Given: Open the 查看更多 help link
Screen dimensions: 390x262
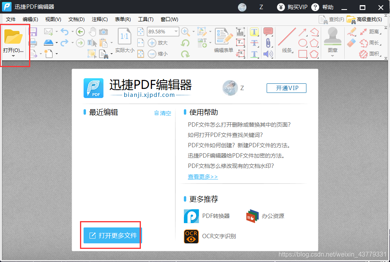Looking at the screenshot, I should pyautogui.click(x=203, y=176).
